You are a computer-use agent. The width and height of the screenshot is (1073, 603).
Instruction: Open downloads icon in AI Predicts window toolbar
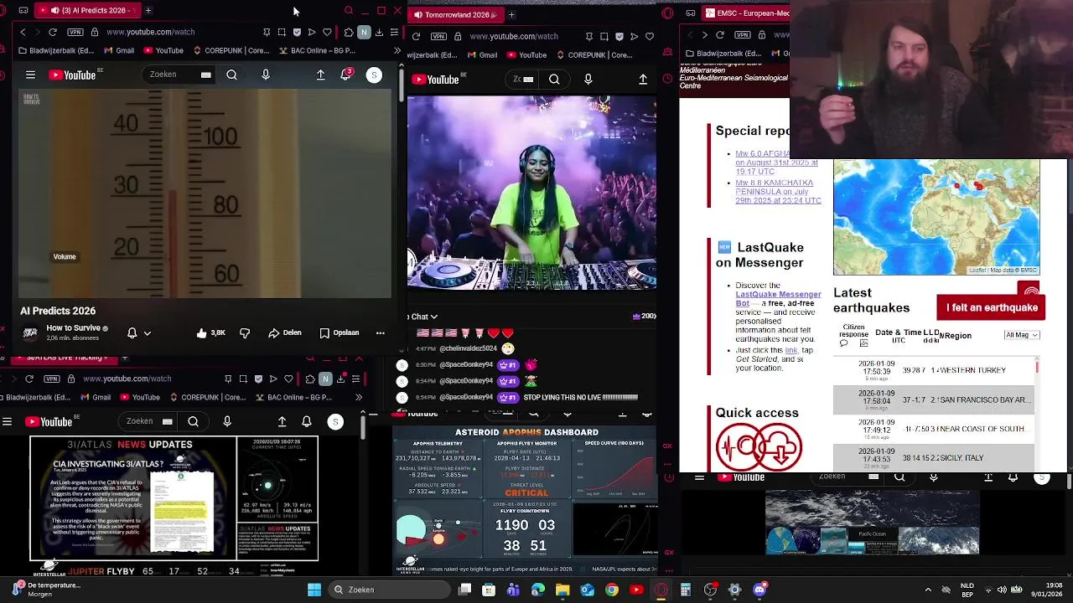(x=379, y=32)
